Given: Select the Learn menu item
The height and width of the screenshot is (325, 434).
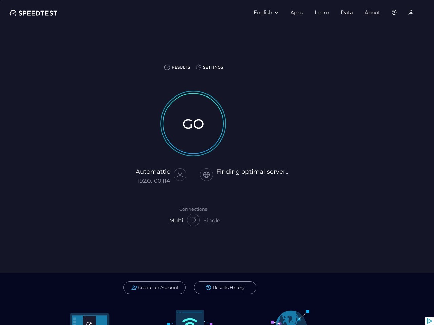Looking at the screenshot, I should 322,13.
